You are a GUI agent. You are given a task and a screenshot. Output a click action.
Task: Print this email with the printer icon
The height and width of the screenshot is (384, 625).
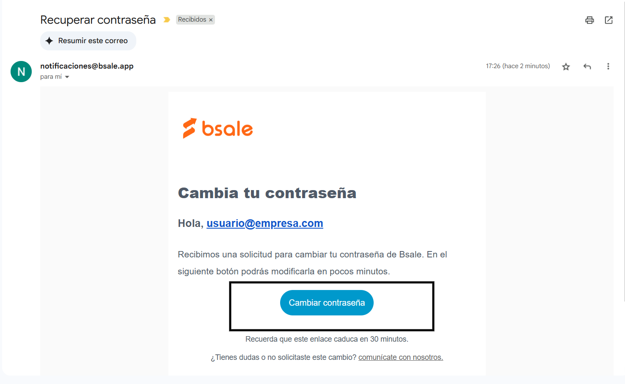coord(589,20)
